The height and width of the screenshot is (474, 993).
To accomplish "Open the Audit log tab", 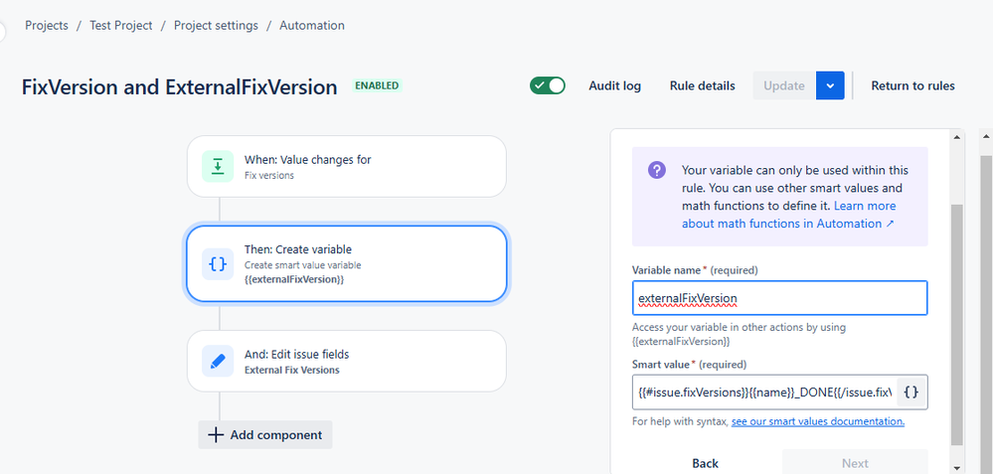I will (x=614, y=85).
